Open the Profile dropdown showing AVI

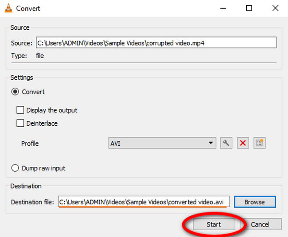(x=162, y=143)
